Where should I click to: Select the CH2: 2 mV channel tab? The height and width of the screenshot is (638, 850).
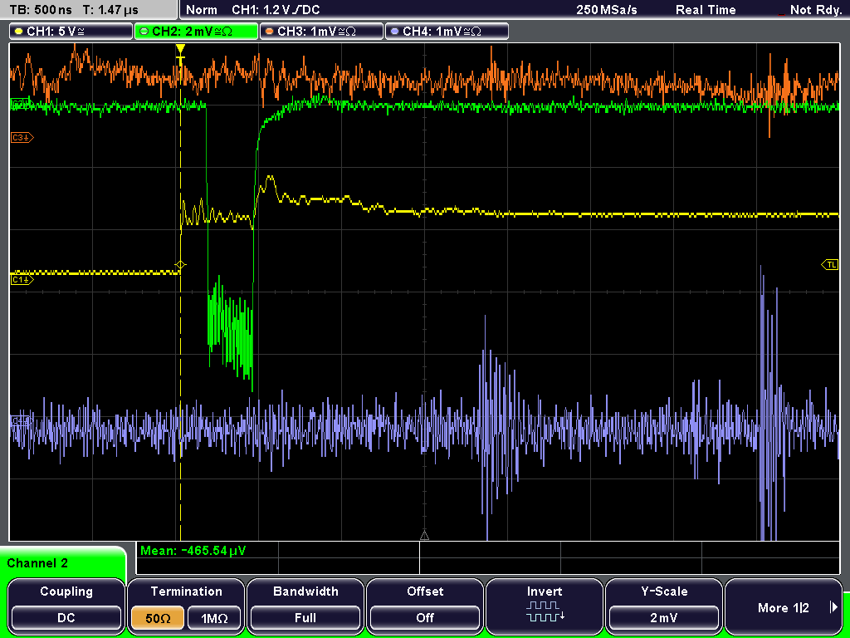point(196,31)
